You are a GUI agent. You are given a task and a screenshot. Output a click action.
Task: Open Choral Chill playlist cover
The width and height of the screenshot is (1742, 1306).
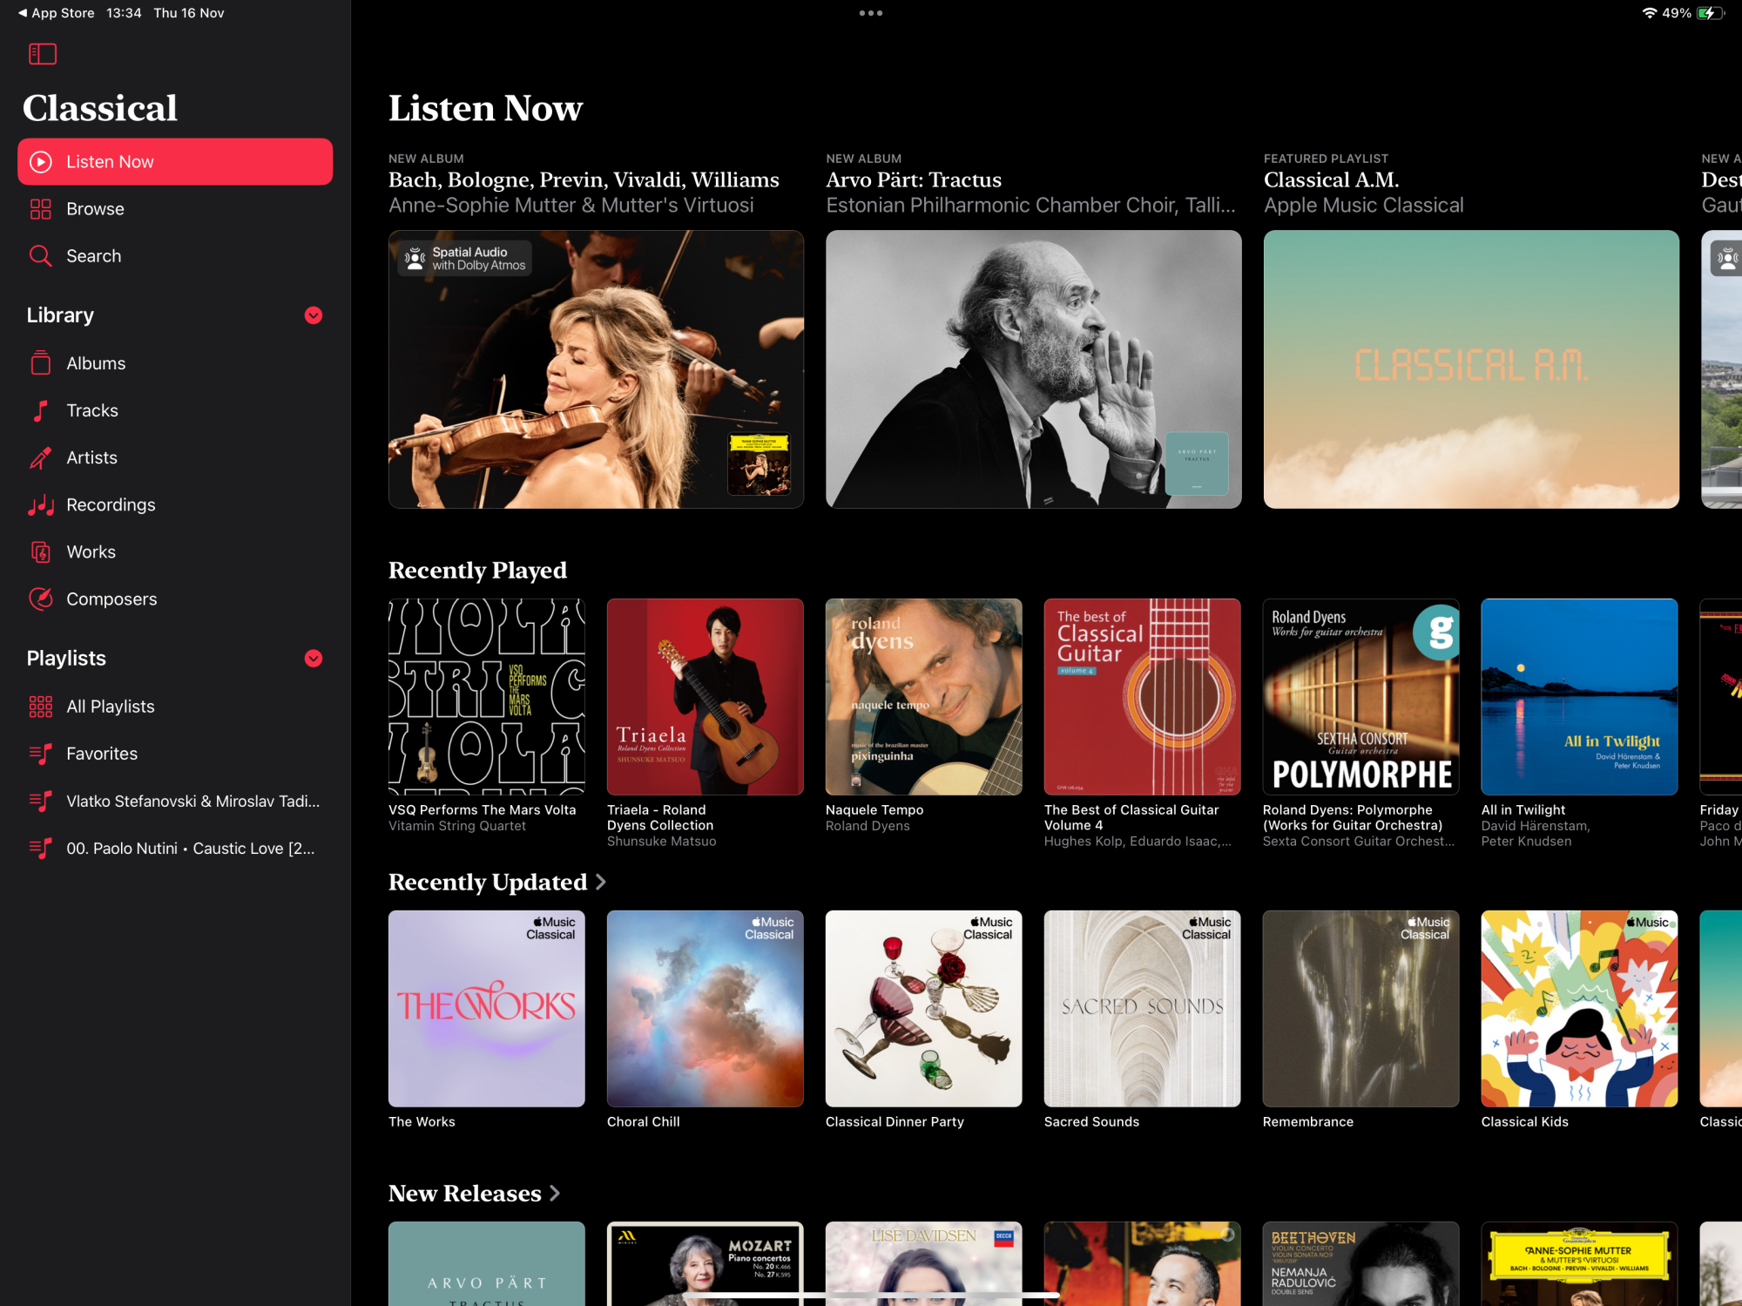point(706,1009)
